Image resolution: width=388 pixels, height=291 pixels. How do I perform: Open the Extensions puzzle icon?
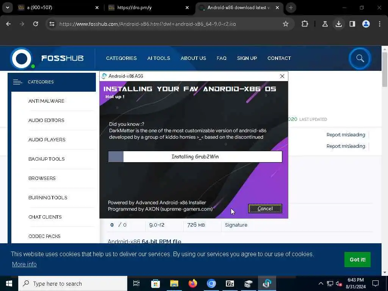(305, 24)
